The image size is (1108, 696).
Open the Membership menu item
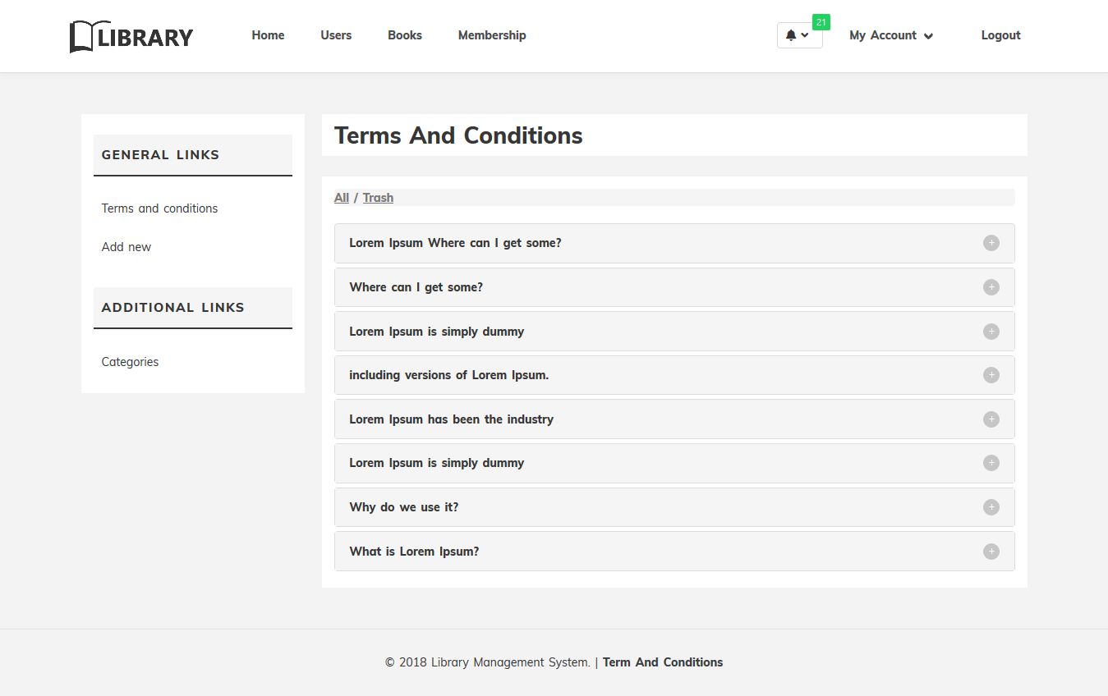click(492, 35)
